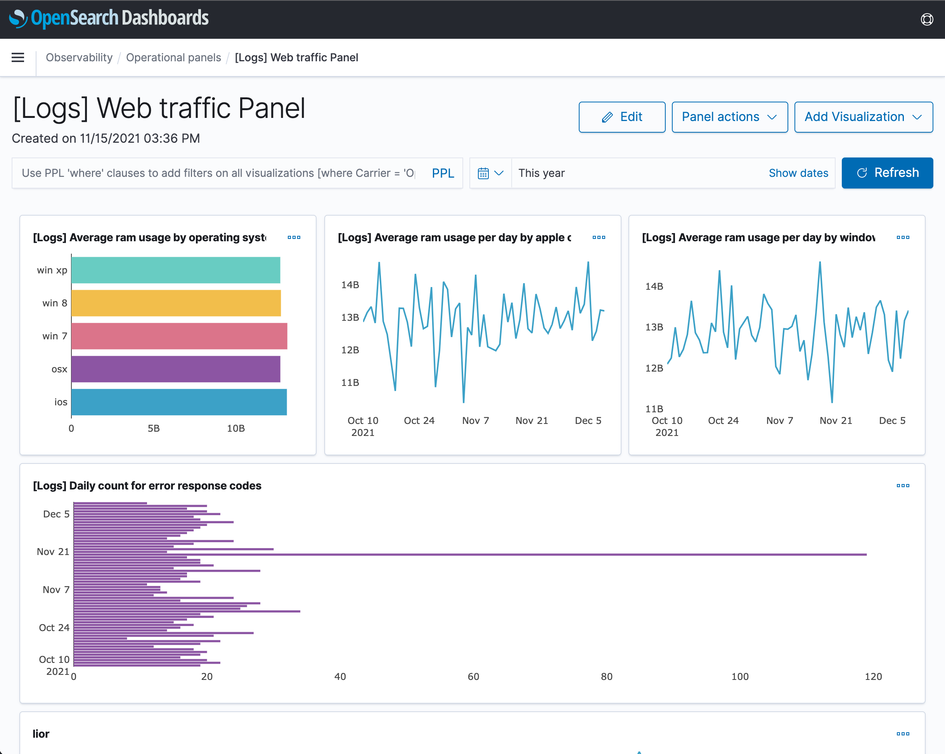Open panel options for windows ram usage chart
The width and height of the screenshot is (945, 754).
(903, 237)
